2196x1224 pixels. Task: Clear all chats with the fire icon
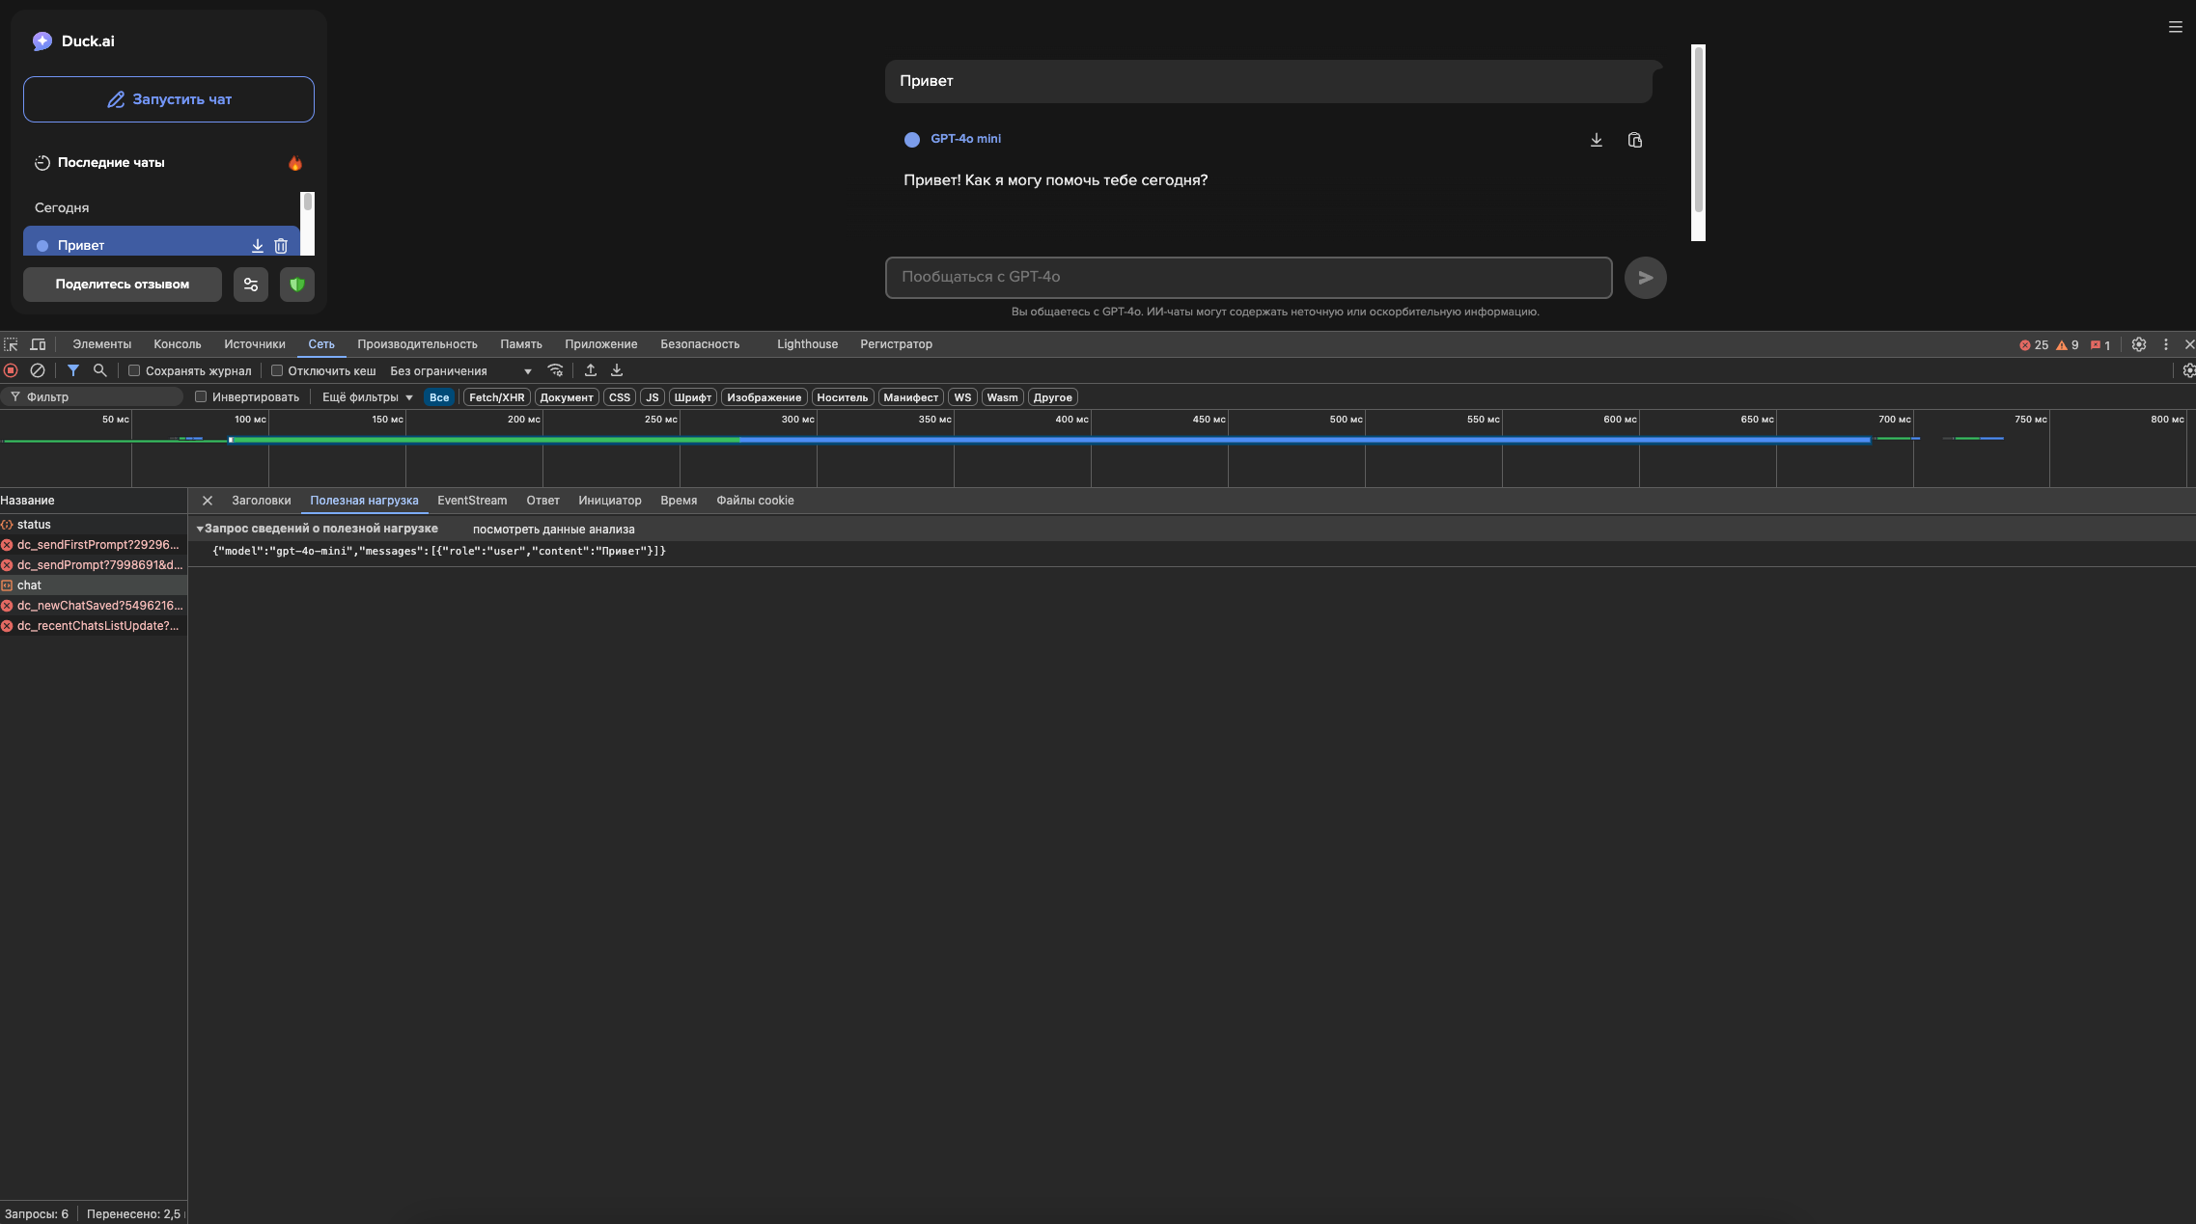coord(295,163)
